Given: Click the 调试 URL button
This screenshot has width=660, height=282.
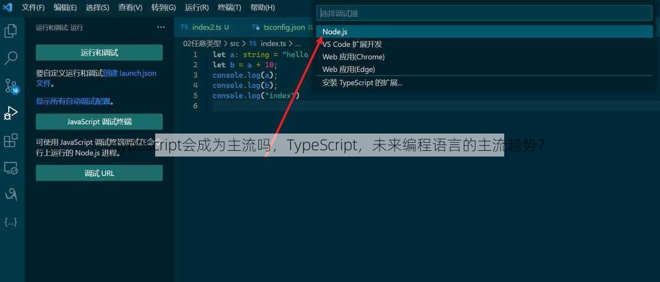Looking at the screenshot, I should click(99, 173).
